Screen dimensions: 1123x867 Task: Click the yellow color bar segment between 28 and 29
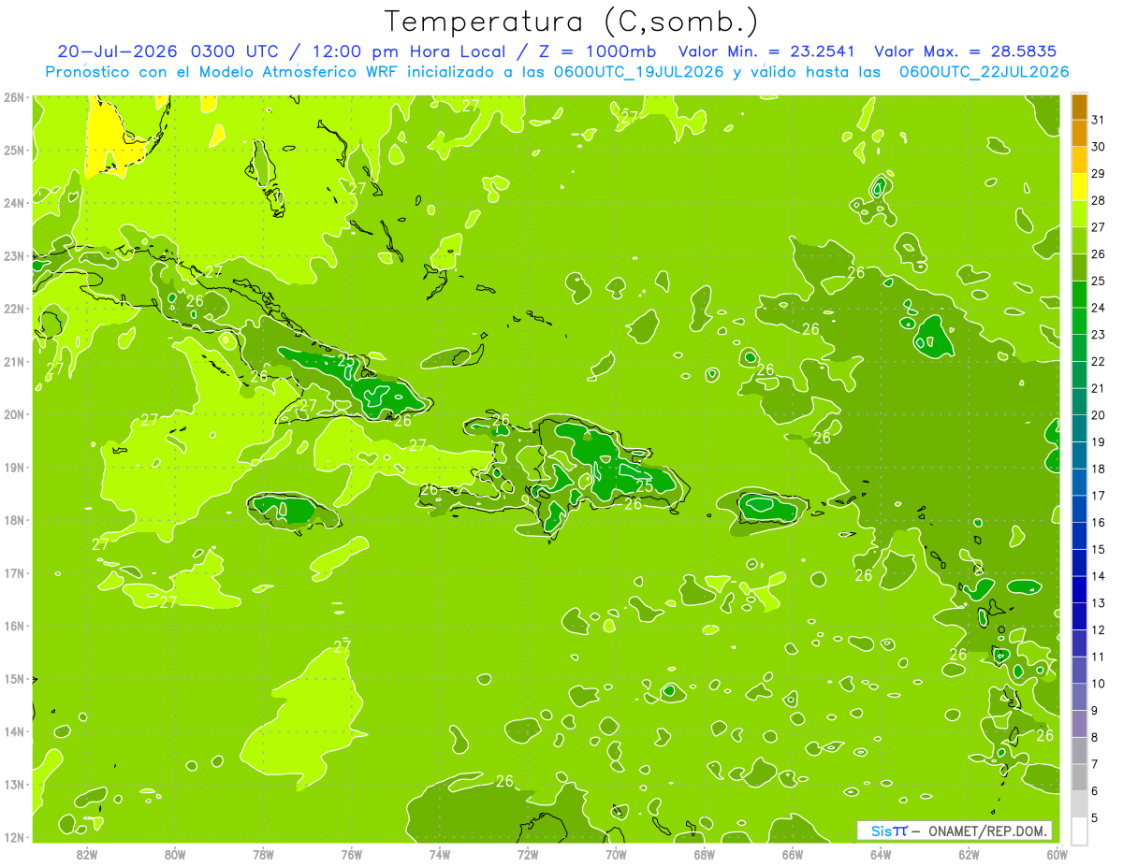[x=1079, y=187]
